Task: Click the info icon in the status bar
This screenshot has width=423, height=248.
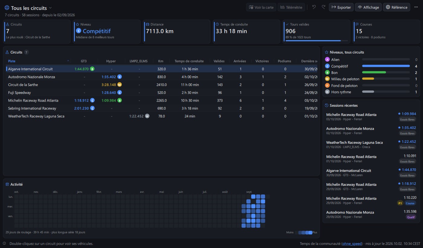Action: (x=4, y=243)
